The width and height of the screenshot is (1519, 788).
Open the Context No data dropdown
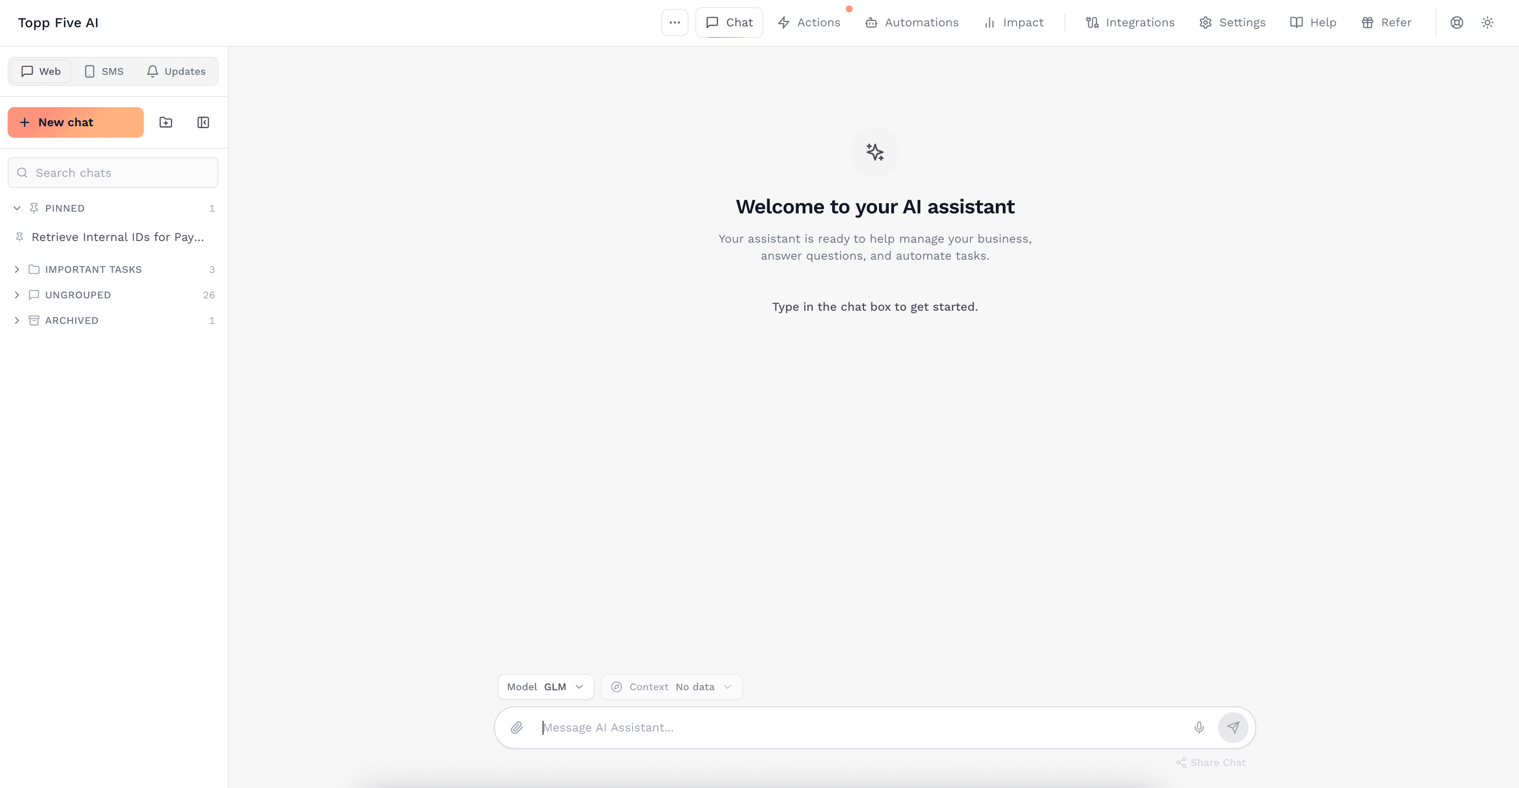[x=671, y=686]
